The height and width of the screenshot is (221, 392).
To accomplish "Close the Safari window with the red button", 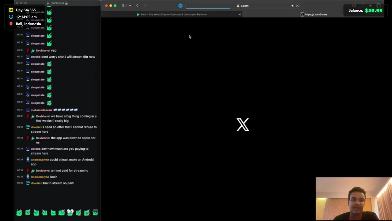I will pyautogui.click(x=106, y=6).
